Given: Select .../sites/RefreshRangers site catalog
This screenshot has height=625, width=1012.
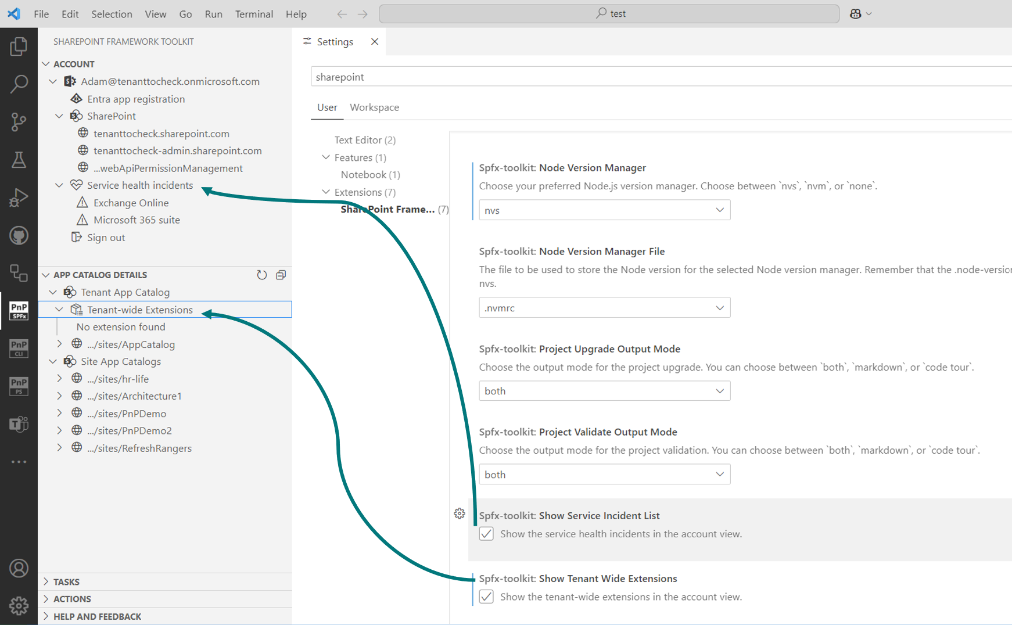Looking at the screenshot, I should 139,448.
